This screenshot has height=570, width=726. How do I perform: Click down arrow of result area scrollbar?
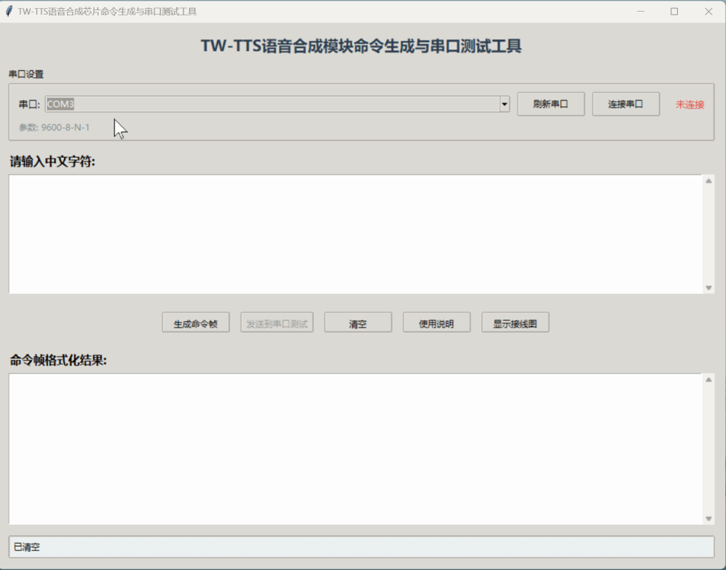pyautogui.click(x=709, y=518)
